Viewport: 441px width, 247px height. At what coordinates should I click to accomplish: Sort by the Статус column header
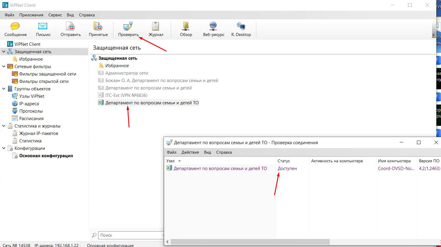point(284,161)
